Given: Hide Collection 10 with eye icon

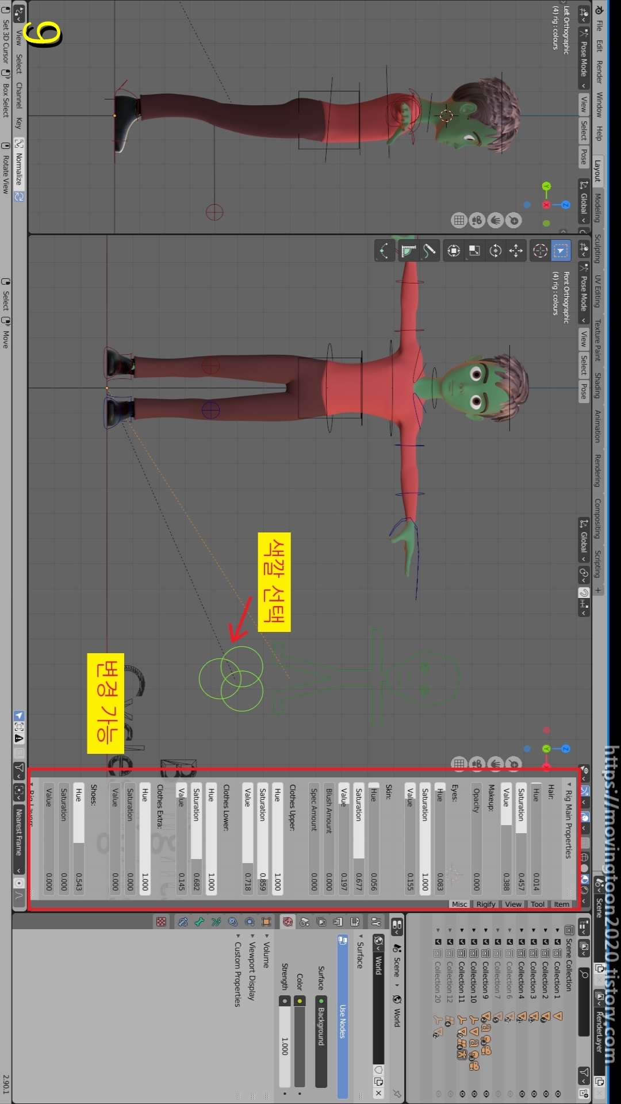Looking at the screenshot, I should pyautogui.click(x=473, y=1094).
